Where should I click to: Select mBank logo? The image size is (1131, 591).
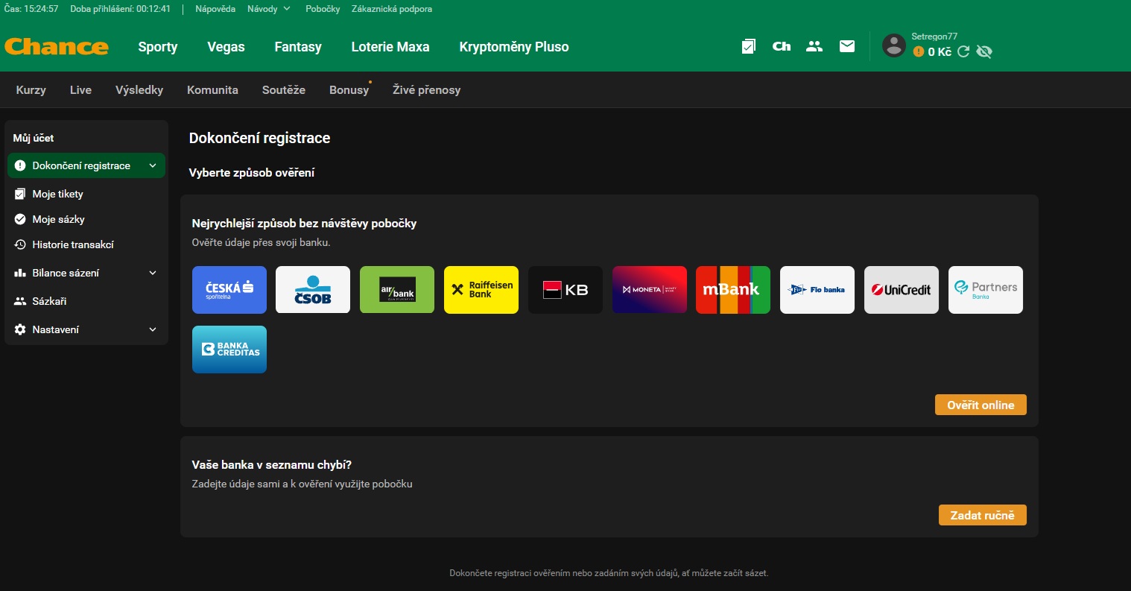coord(733,290)
